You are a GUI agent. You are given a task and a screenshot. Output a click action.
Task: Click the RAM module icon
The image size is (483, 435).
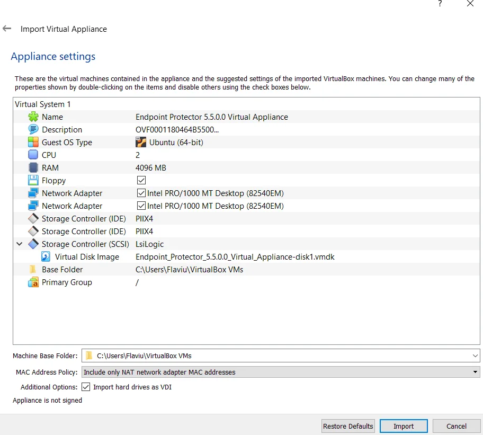click(33, 167)
